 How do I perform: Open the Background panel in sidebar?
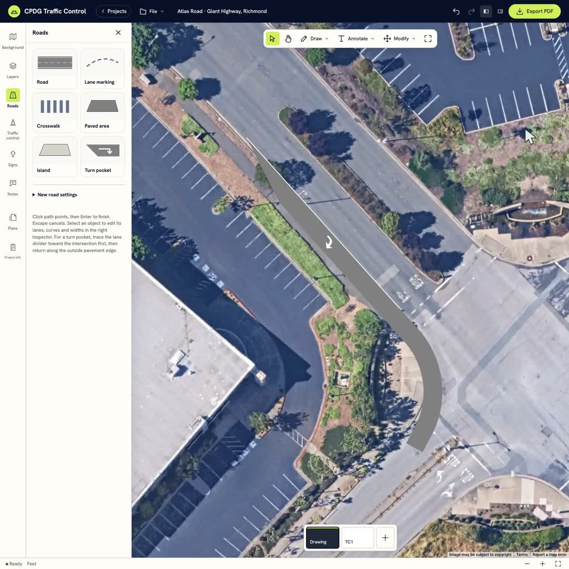tap(13, 41)
